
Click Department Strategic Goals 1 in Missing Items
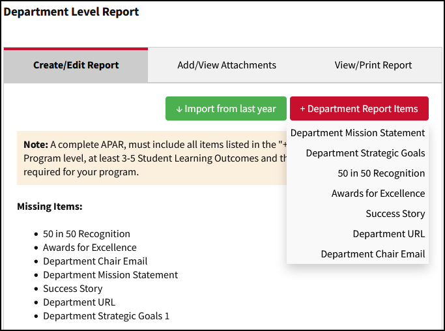click(x=106, y=316)
